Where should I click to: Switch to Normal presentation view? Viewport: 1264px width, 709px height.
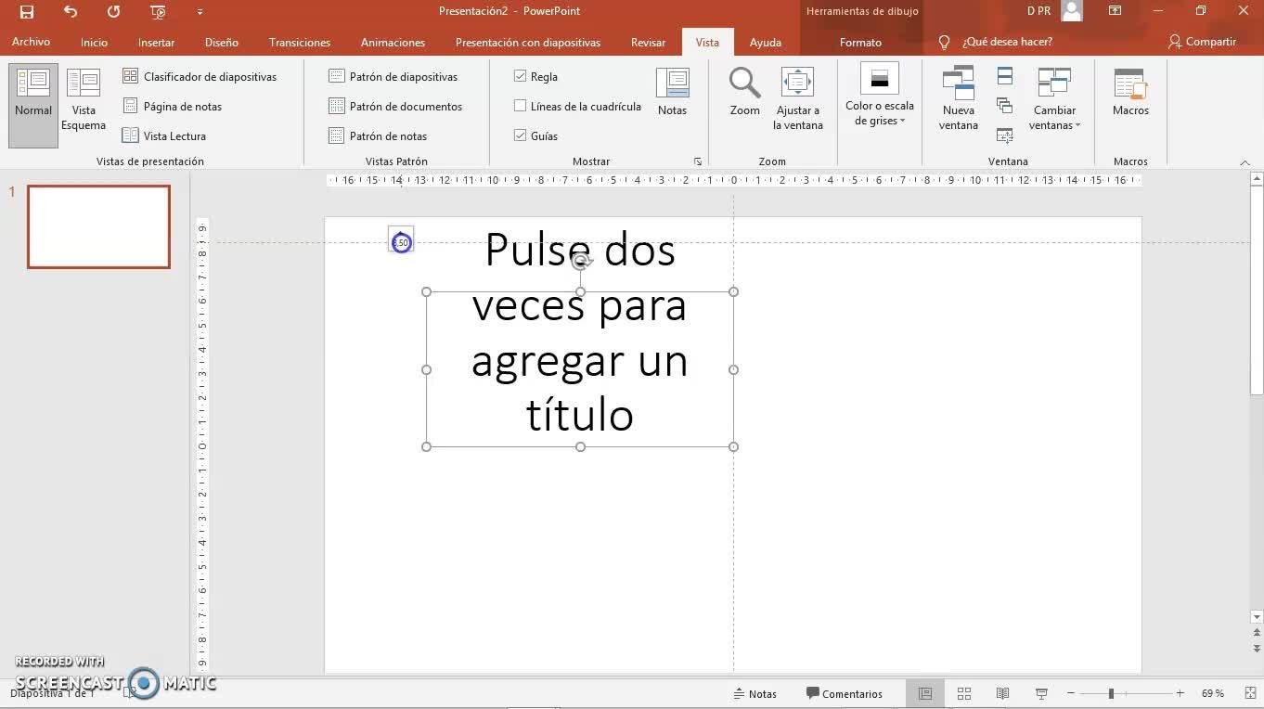33,105
